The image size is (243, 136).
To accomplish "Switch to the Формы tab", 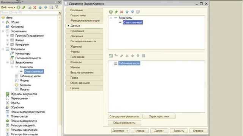I will tap(84, 52).
